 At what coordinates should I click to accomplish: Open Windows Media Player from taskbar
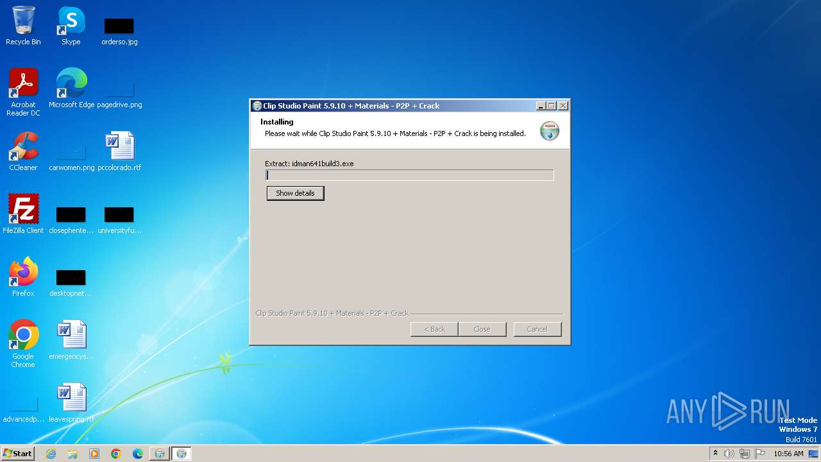point(94,454)
